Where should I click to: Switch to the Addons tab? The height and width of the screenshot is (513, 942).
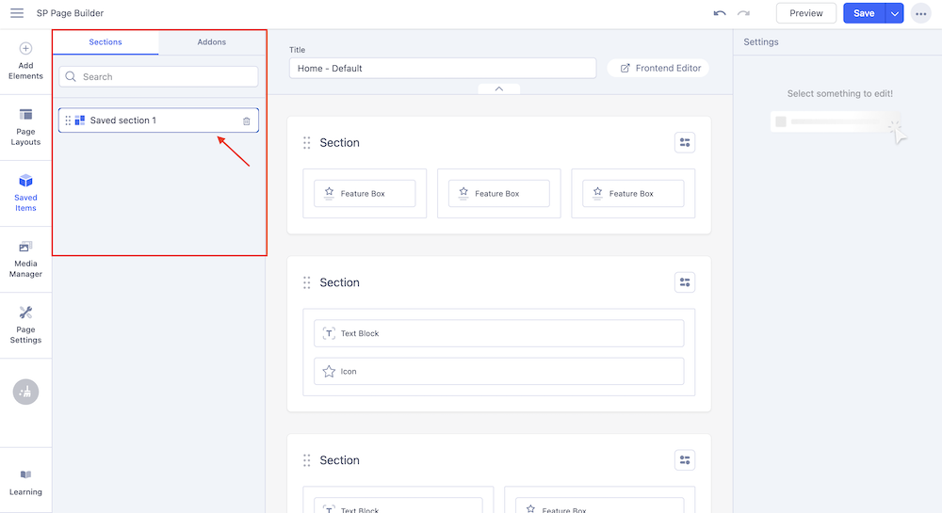pos(212,42)
